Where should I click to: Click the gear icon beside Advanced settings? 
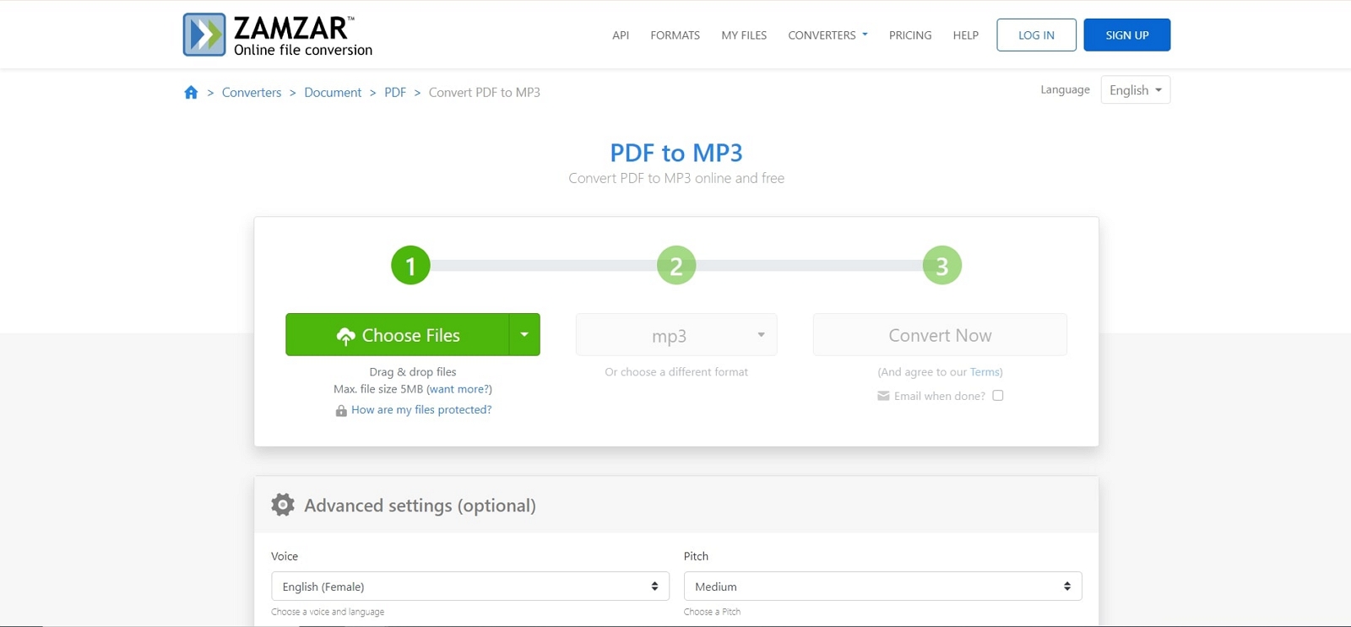283,505
